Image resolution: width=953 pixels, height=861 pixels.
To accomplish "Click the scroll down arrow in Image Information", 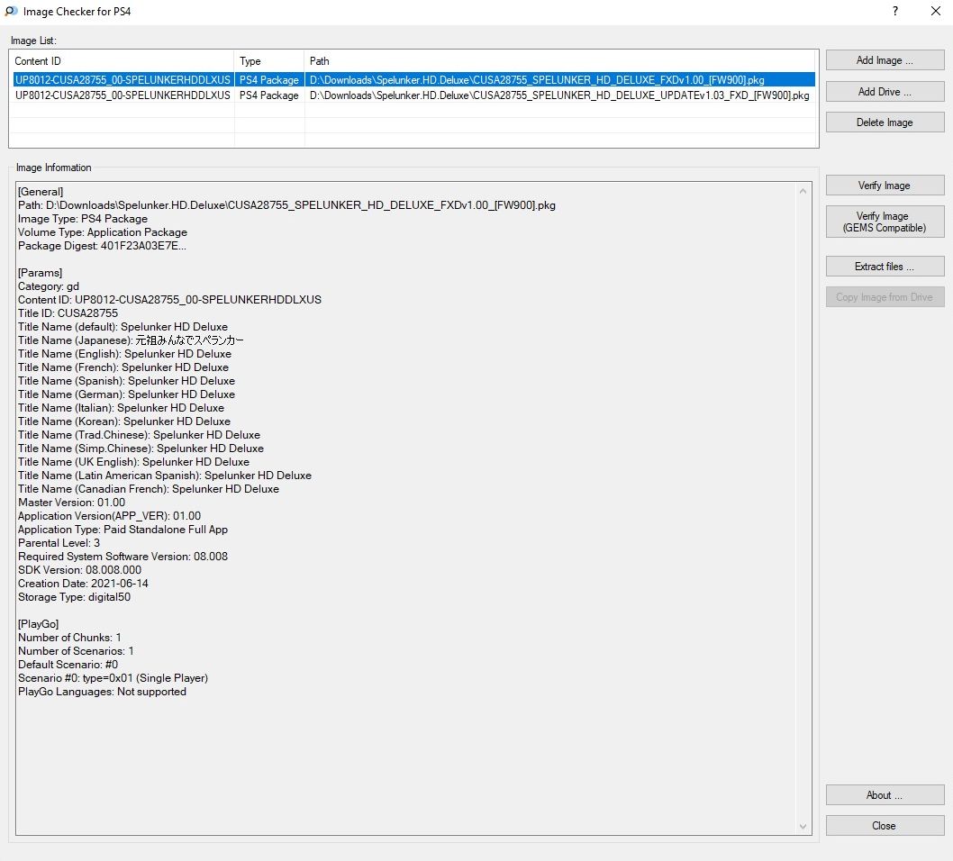I will click(x=803, y=827).
